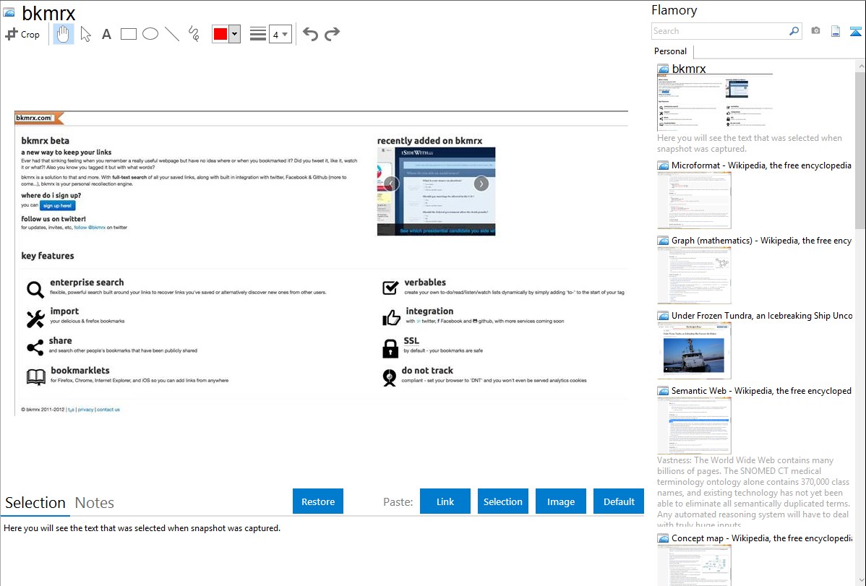Click the sidebar scroll down arrow
Screen dimensions: 866x586
860,580
